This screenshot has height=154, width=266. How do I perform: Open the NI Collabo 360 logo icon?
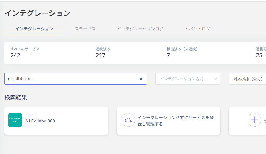15,120
